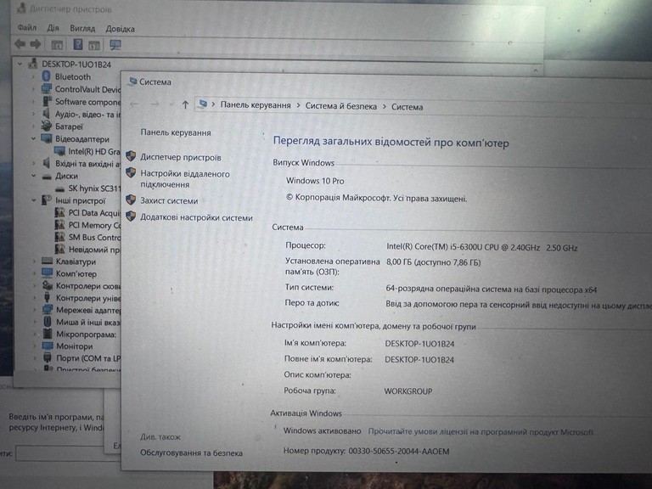Click the forward arrow in Система window
This screenshot has width=652, height=489.
tap(155, 104)
